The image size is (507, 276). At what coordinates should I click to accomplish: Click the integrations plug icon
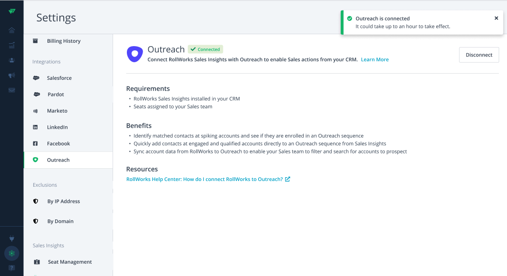tap(11, 238)
